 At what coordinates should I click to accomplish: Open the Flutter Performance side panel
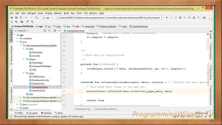click(x=211, y=95)
